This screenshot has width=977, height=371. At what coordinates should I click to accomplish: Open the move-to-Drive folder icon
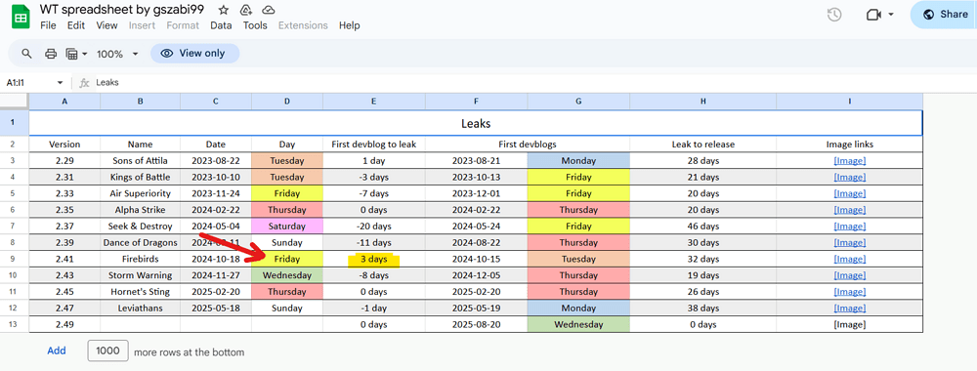[x=246, y=10]
